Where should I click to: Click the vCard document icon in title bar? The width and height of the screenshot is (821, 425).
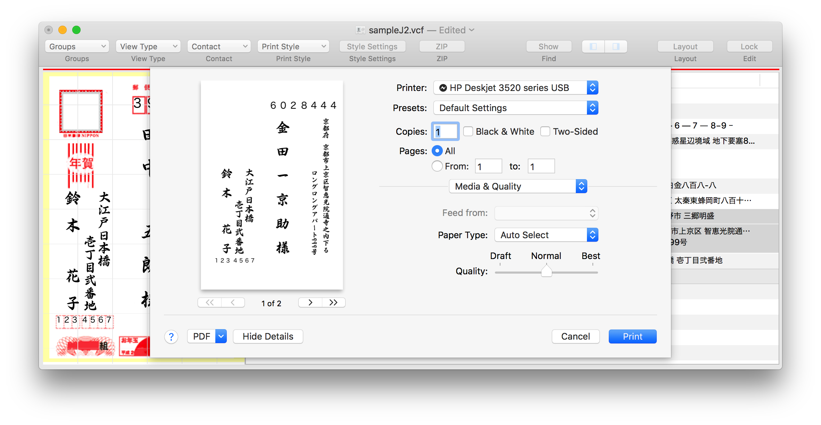click(x=360, y=30)
